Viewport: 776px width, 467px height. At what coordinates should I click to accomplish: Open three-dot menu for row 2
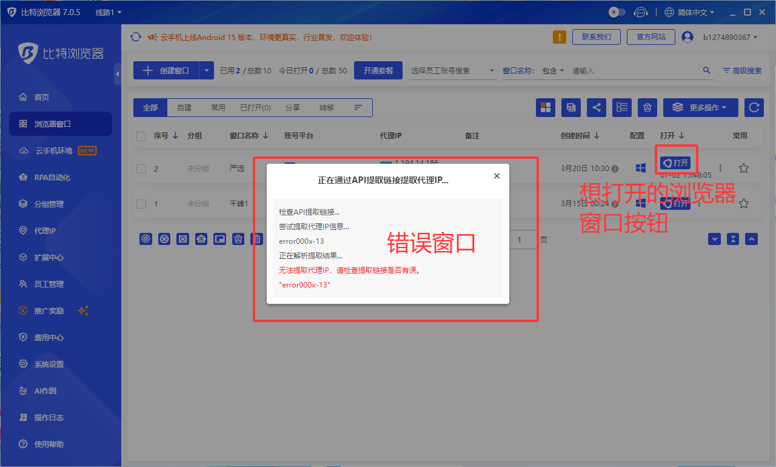coord(720,168)
